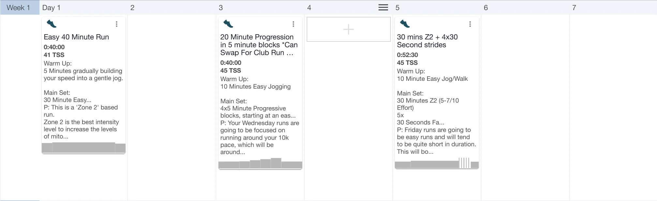Click running shoe icon on 30 mins Z2 workout
This screenshot has height=201, width=657.
coord(405,24)
